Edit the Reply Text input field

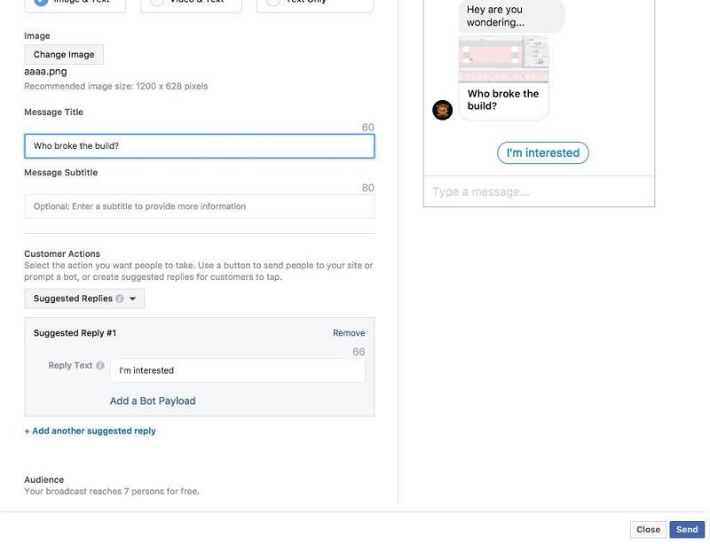click(x=237, y=370)
